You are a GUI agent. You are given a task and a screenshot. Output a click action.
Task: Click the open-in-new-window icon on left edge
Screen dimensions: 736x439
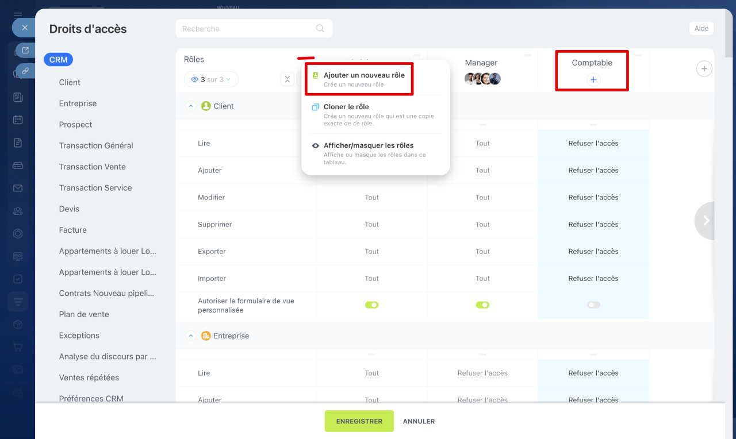25,51
